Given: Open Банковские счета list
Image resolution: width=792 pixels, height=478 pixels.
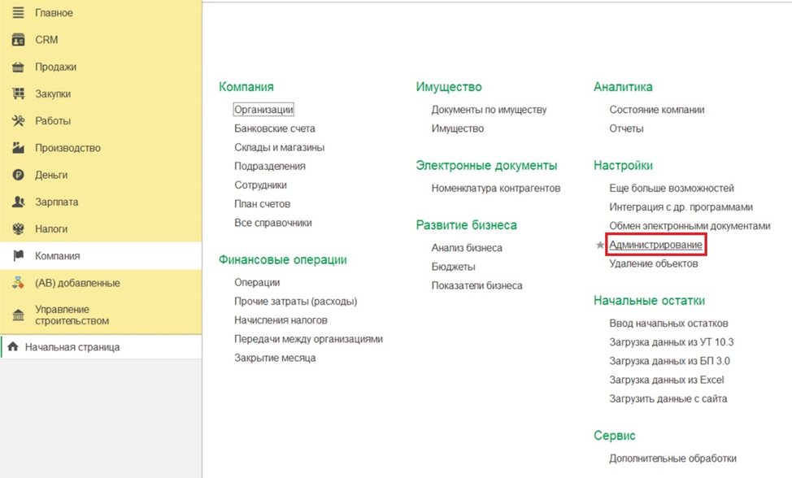Looking at the screenshot, I should tap(275, 128).
